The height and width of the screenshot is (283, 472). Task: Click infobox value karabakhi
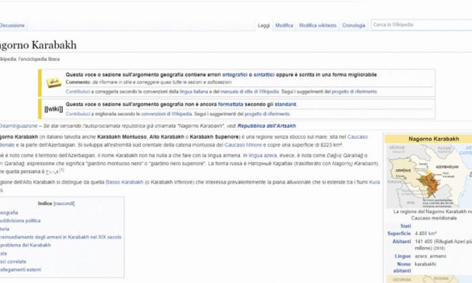tap(425, 264)
